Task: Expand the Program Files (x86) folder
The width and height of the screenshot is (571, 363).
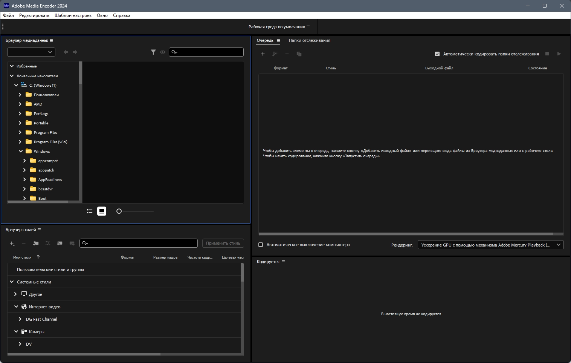Action: 20,142
